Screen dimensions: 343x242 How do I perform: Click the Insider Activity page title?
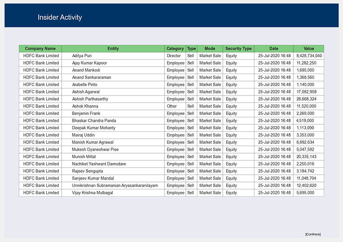[60, 17]
